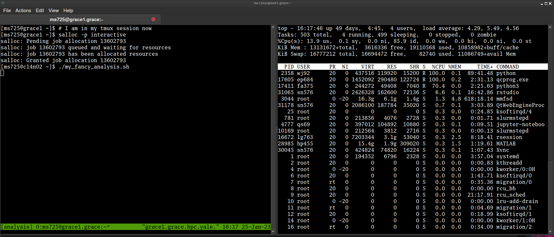Click the USER column header in top
Image resolution: width=554 pixels, height=237 pixels.
(x=304, y=67)
